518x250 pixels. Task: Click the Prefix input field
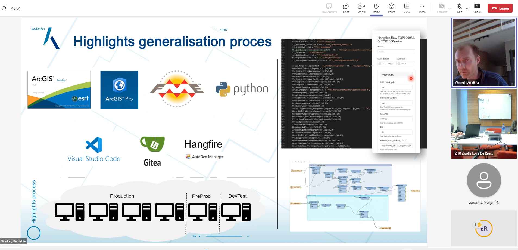coord(396,51)
